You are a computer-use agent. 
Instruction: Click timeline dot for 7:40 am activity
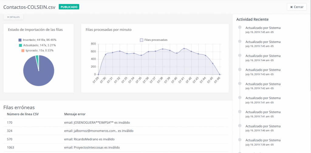(240, 126)
